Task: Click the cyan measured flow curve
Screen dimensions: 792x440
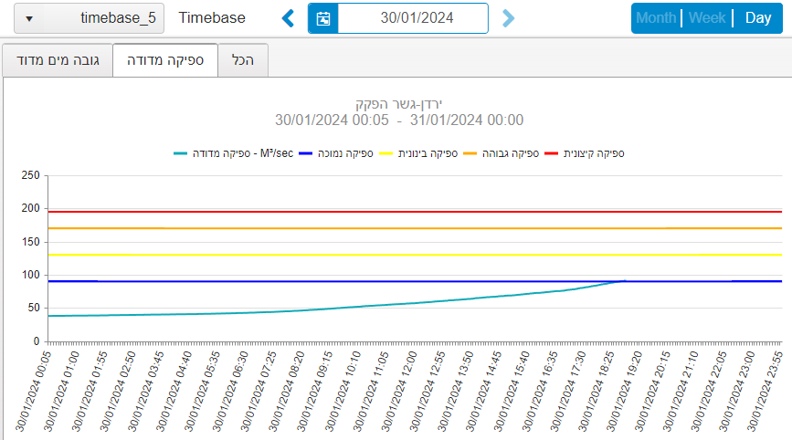Action: click(274, 312)
